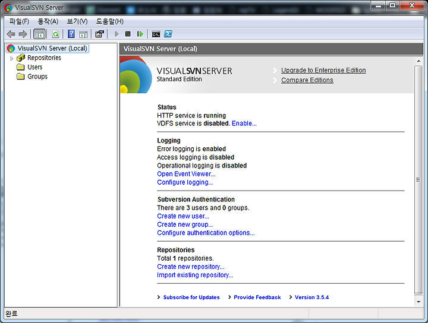Click the Stop service square icon
Image resolution: width=428 pixels, height=323 pixels.
click(128, 34)
